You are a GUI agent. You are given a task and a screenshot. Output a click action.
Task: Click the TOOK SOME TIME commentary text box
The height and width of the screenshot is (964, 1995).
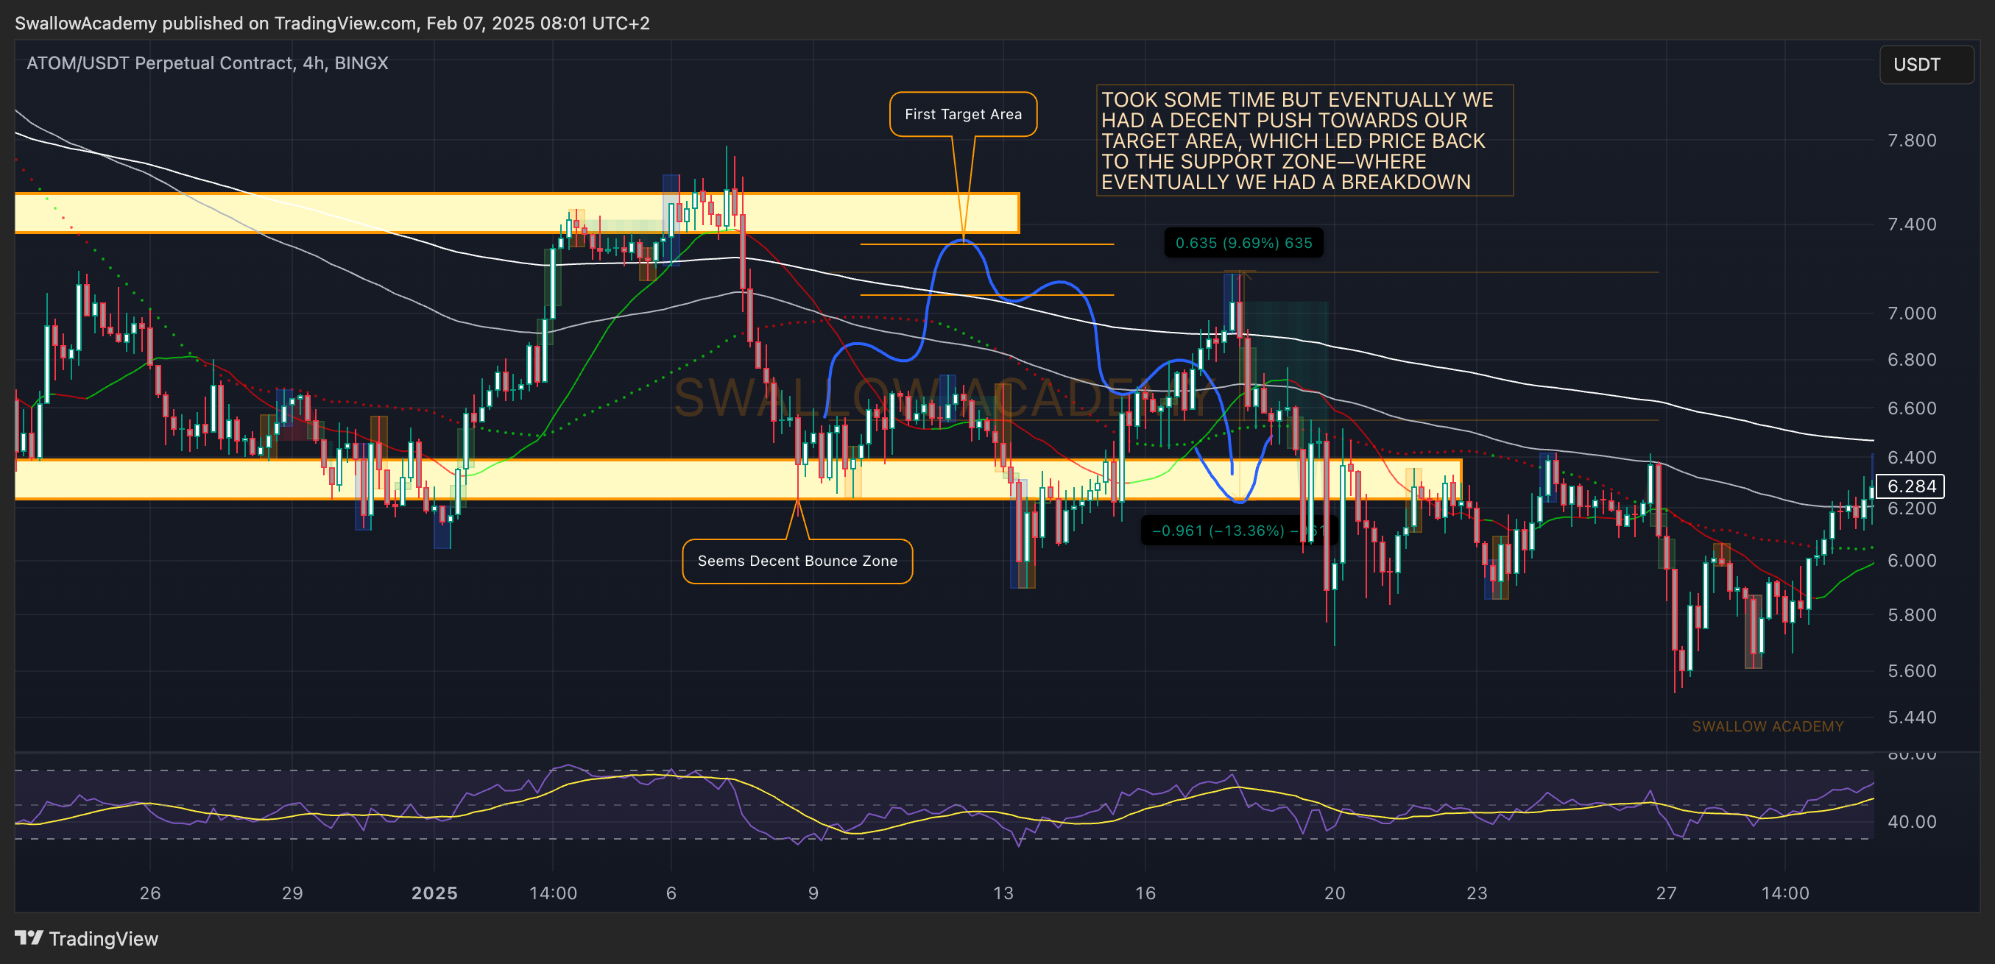point(1304,140)
